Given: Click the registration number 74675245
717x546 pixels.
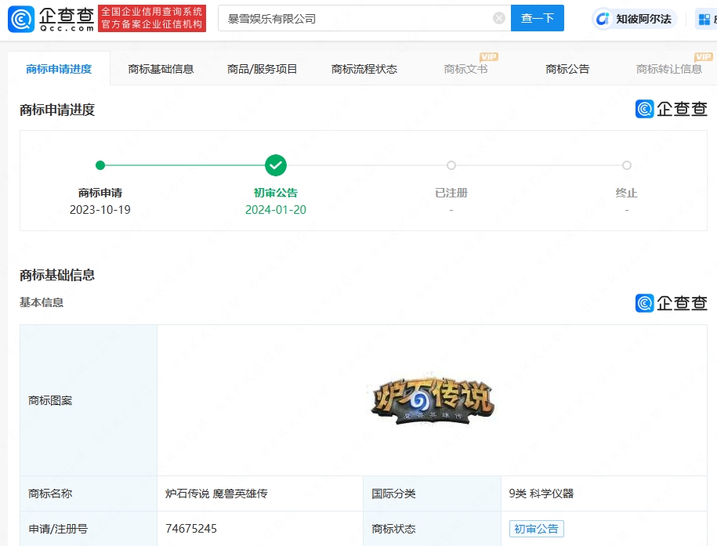Looking at the screenshot, I should (x=191, y=529).
